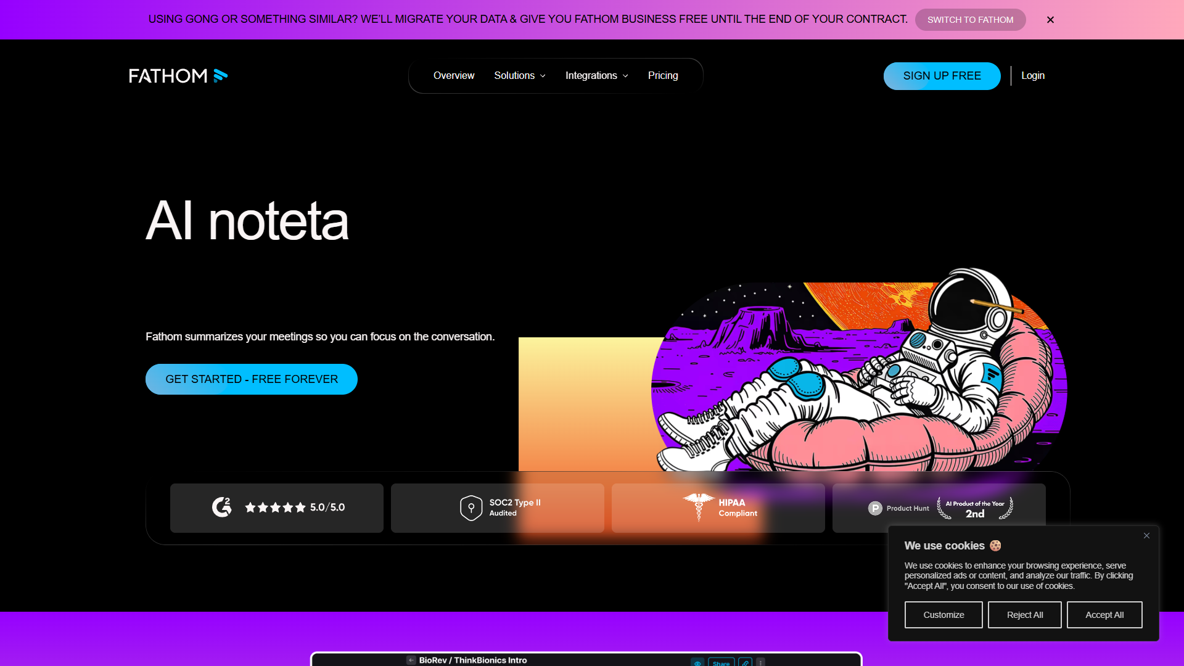Click the HIPAA caduceus icon
The image size is (1184, 666).
(x=698, y=507)
